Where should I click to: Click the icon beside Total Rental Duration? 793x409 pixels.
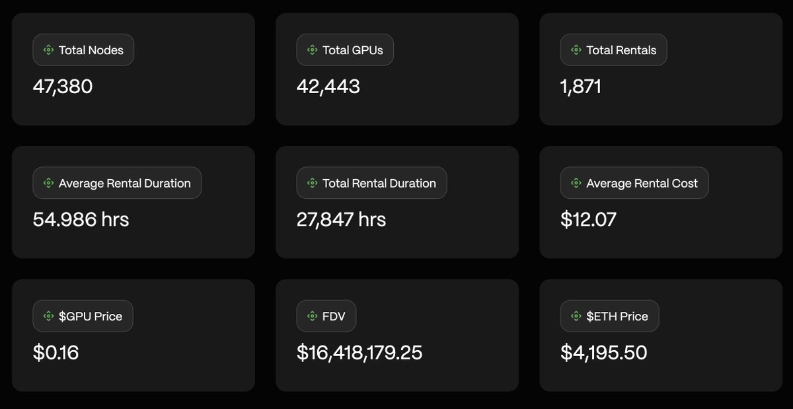pos(312,184)
